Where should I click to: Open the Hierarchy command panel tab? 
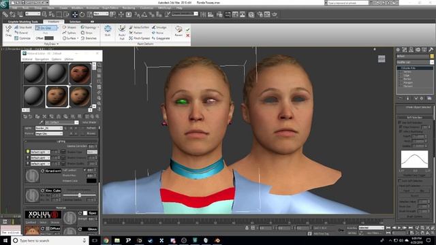tap(411, 50)
